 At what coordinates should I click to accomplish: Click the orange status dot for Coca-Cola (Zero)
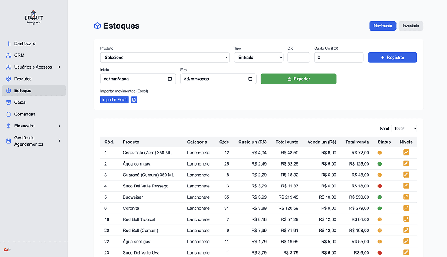point(380,153)
